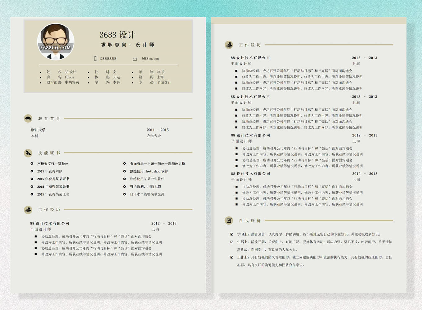Click the 工作经历 icon on the left page
Viewport: 422px width, 310px height.
coord(28,210)
